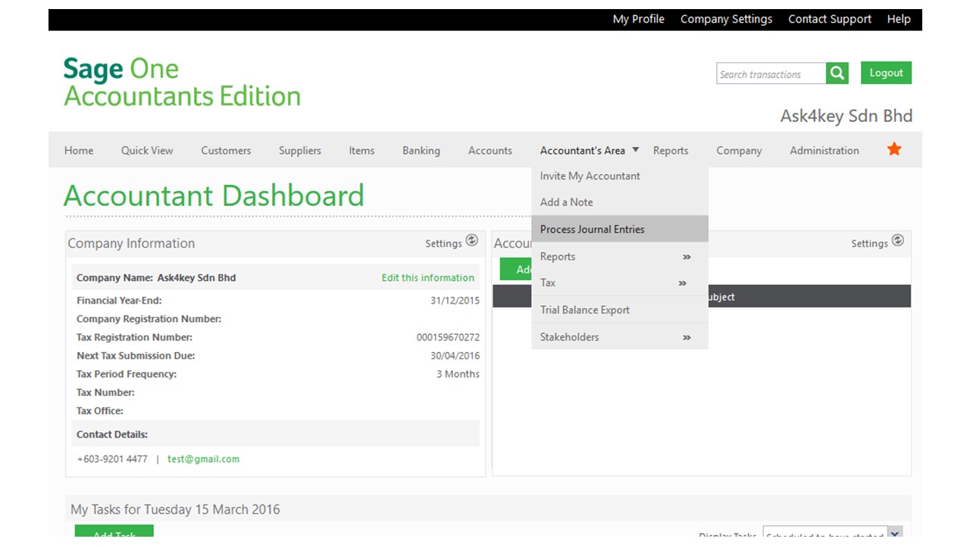Image resolution: width=970 pixels, height=545 pixels.
Task: Choose Add a Note from menu
Action: point(566,202)
